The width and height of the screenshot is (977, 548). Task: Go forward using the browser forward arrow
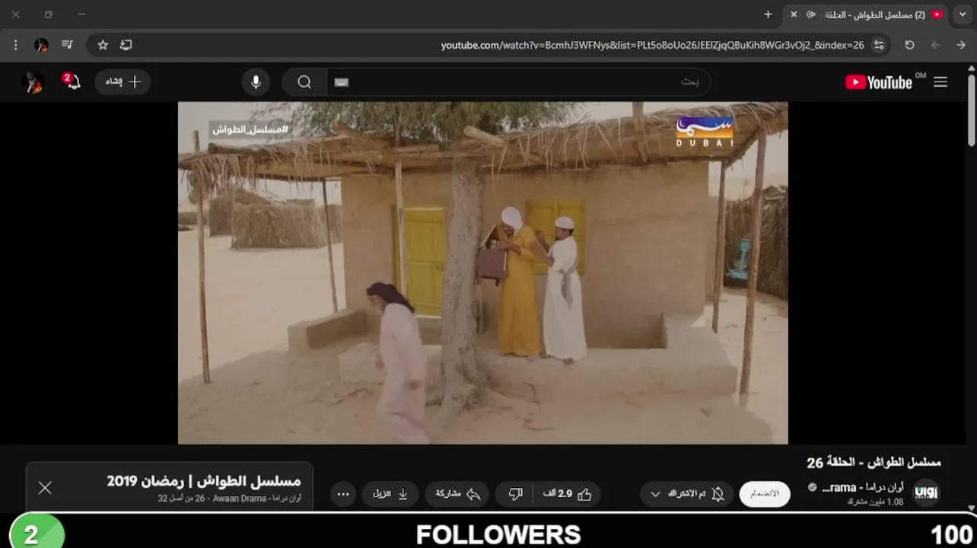935,45
